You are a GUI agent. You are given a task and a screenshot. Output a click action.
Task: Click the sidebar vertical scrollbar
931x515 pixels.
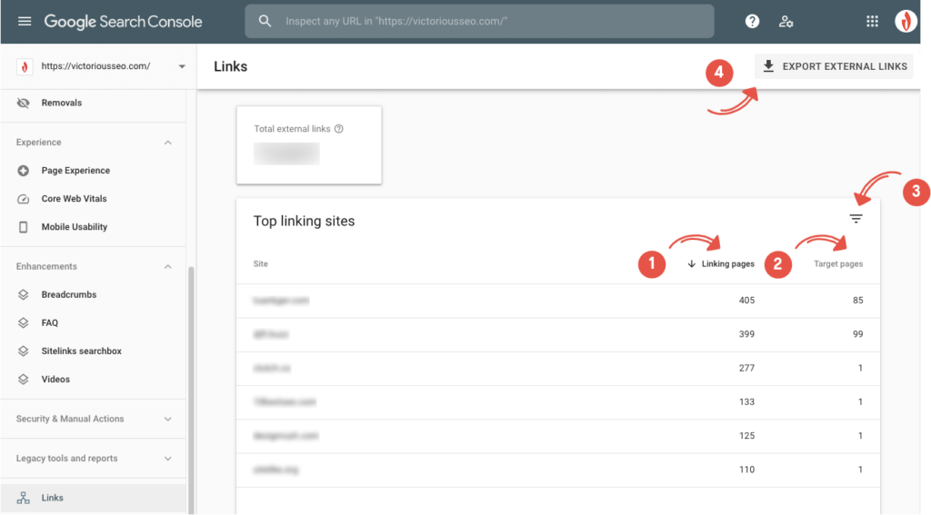[190, 381]
